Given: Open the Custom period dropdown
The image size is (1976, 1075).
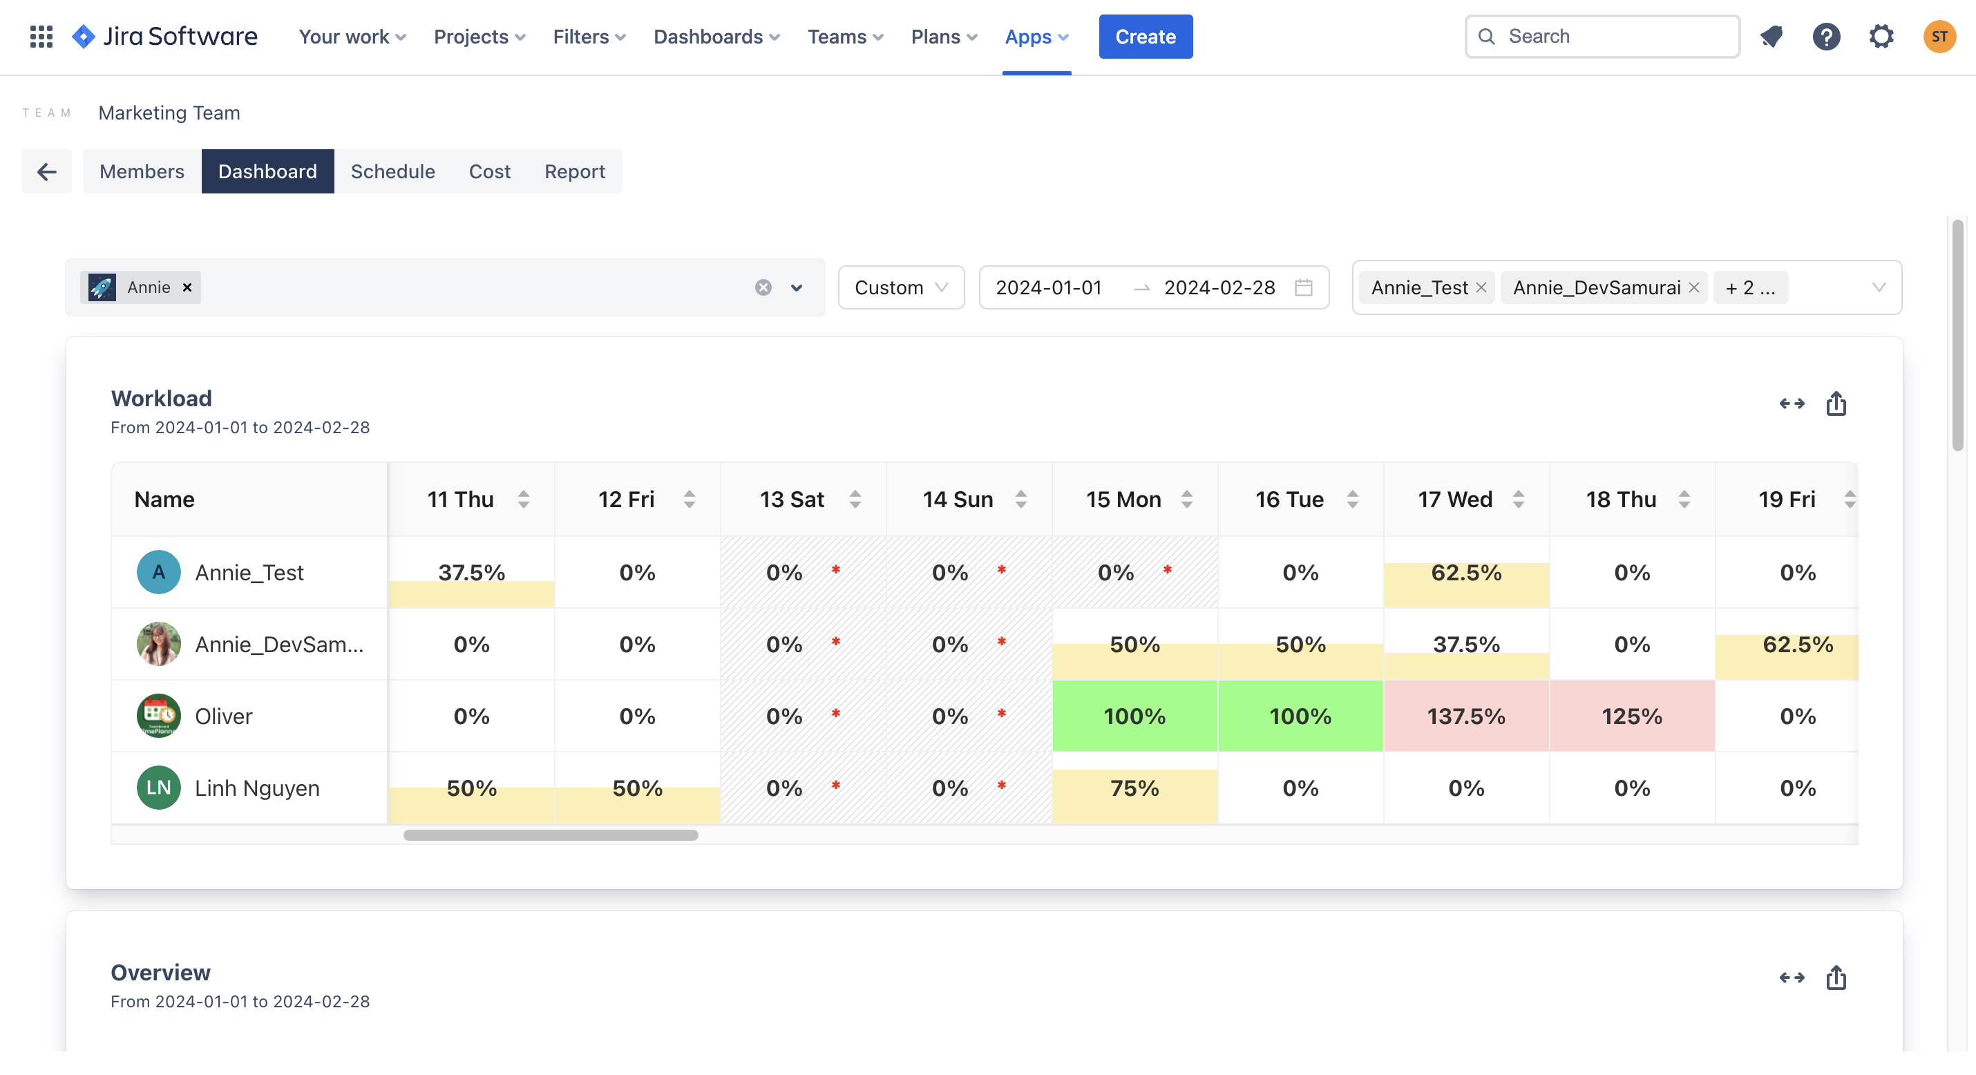Looking at the screenshot, I should coord(902,287).
